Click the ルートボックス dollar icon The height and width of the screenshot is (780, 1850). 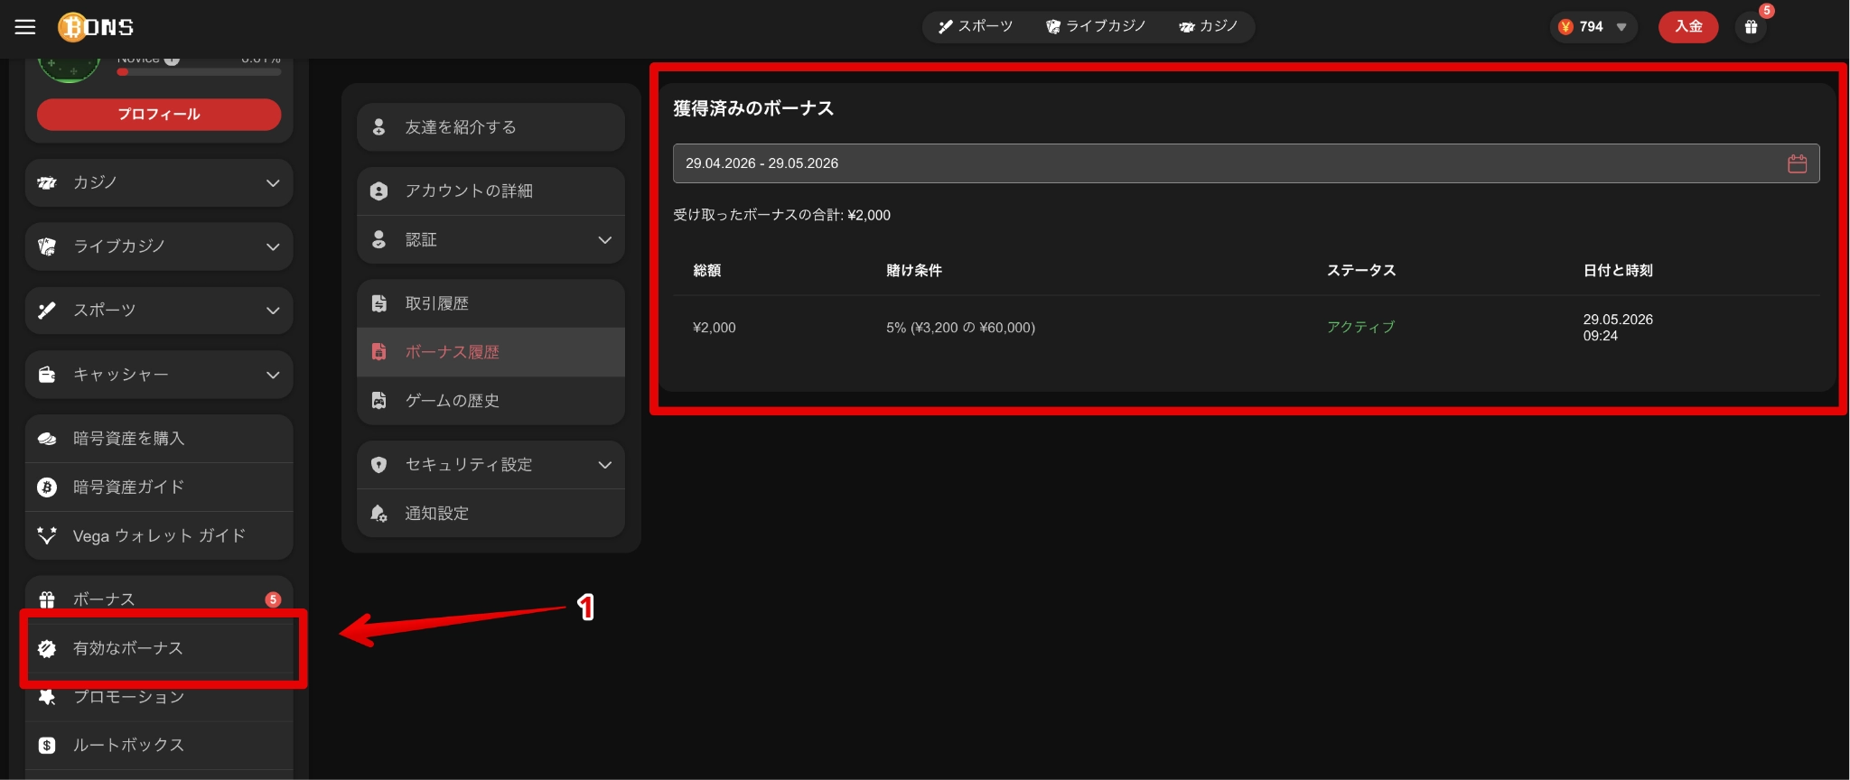[47, 746]
